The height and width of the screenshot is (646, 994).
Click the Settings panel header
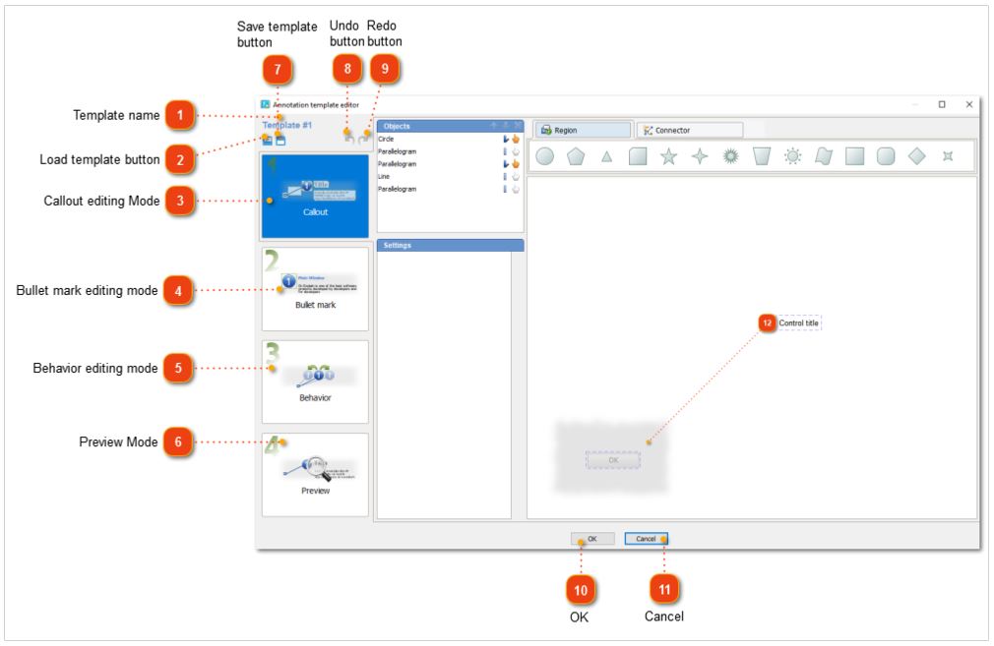point(450,245)
